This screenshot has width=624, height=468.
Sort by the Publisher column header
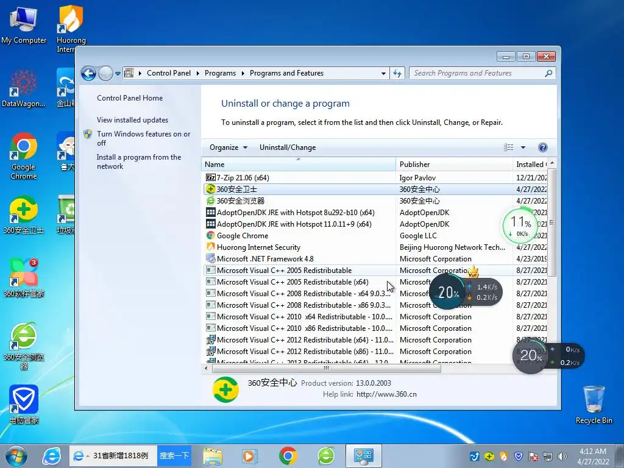(x=454, y=165)
